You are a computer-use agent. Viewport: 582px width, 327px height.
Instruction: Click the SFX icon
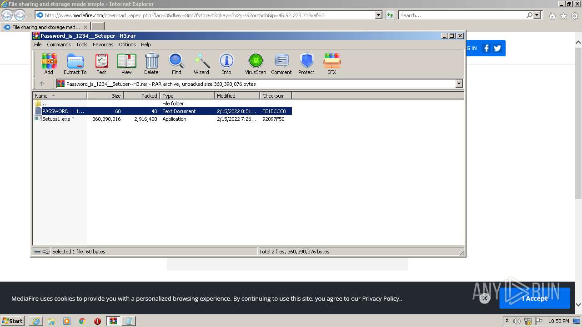332,64
